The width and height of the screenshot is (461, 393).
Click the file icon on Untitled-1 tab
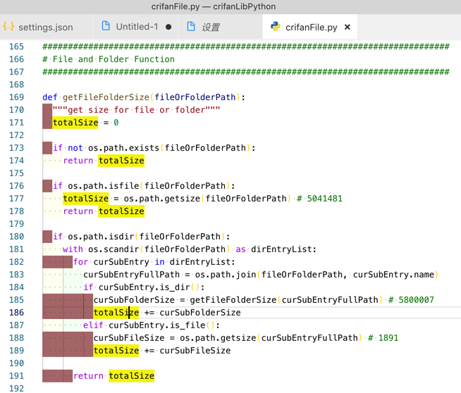(x=106, y=26)
